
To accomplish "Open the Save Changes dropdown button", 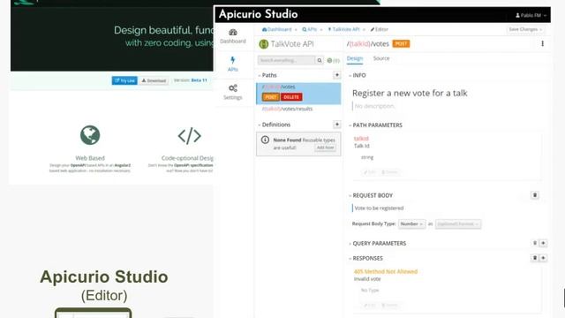I will pos(525,29).
